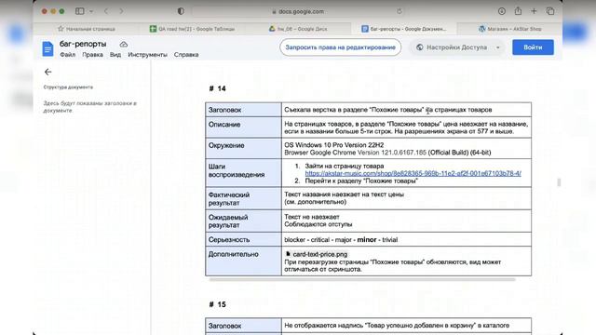
Task: Open the card-text-price.png file chip
Action: point(317,254)
